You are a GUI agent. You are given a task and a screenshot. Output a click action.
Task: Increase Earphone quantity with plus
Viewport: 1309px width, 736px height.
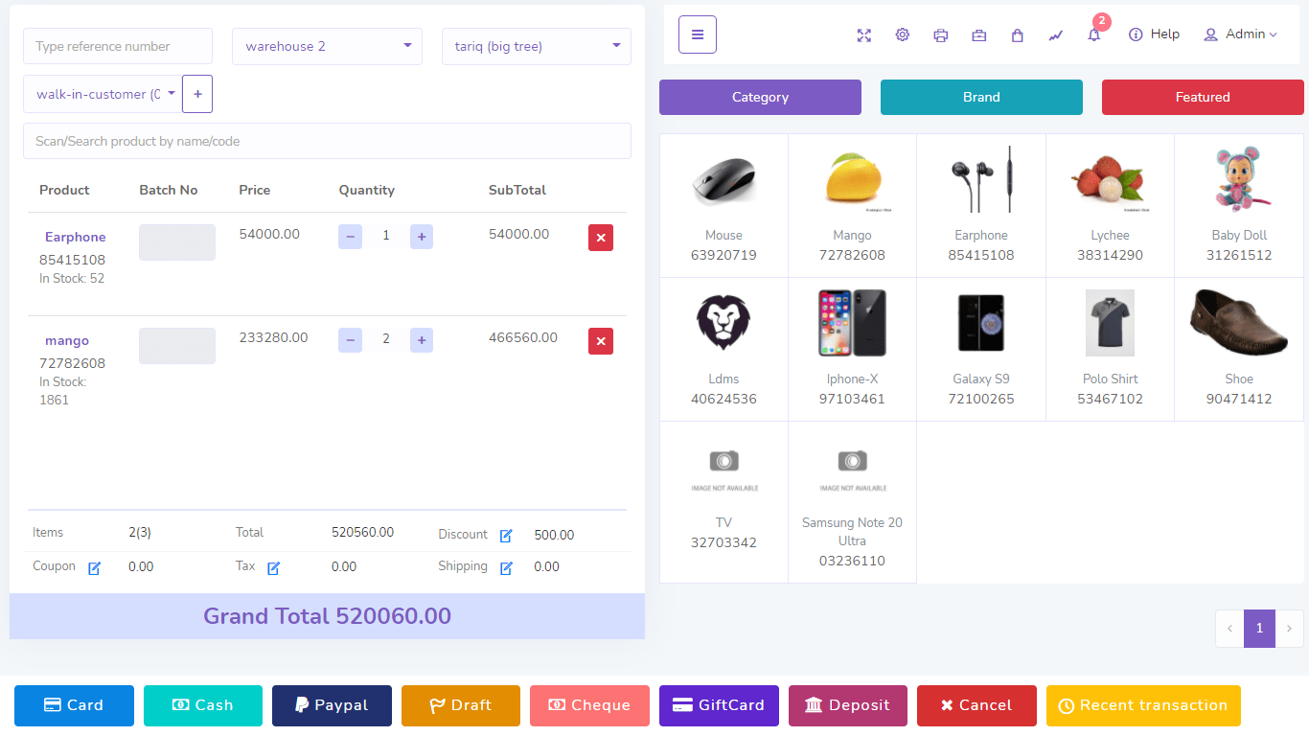click(422, 237)
